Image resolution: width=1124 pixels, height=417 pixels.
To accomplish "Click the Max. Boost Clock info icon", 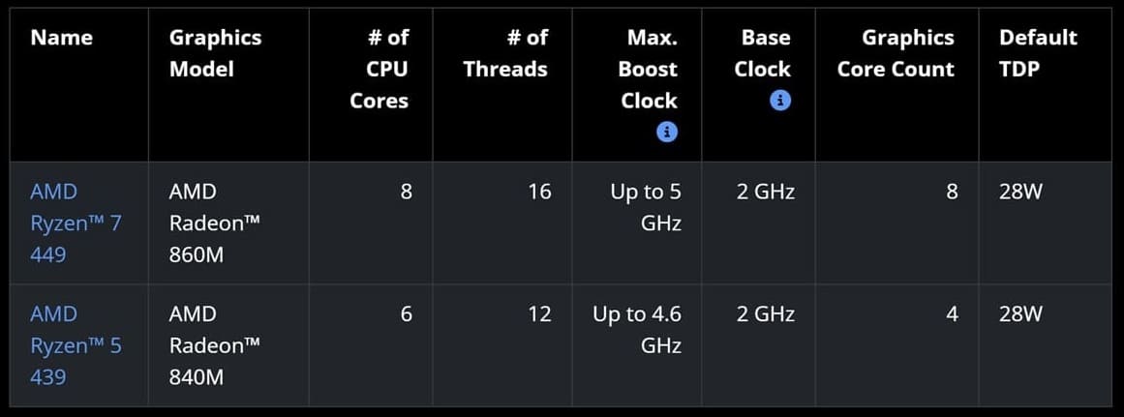I will 667,132.
